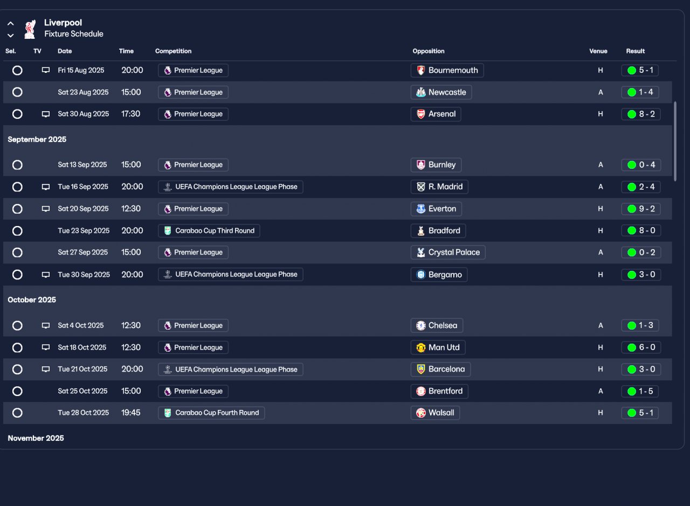Select the R. Madrid fixture radio button

coord(17,187)
